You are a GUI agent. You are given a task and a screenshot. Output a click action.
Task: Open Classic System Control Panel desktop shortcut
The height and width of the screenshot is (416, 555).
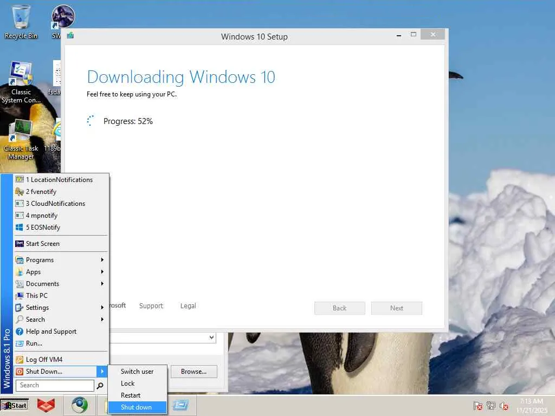click(21, 82)
